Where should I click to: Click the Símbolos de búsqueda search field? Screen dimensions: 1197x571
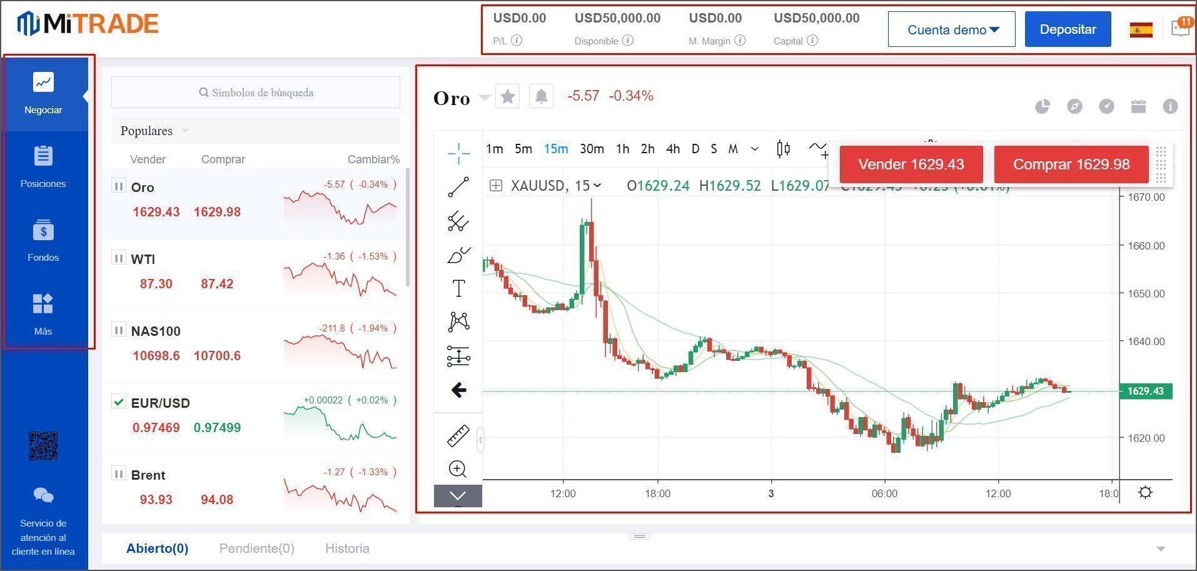[256, 93]
